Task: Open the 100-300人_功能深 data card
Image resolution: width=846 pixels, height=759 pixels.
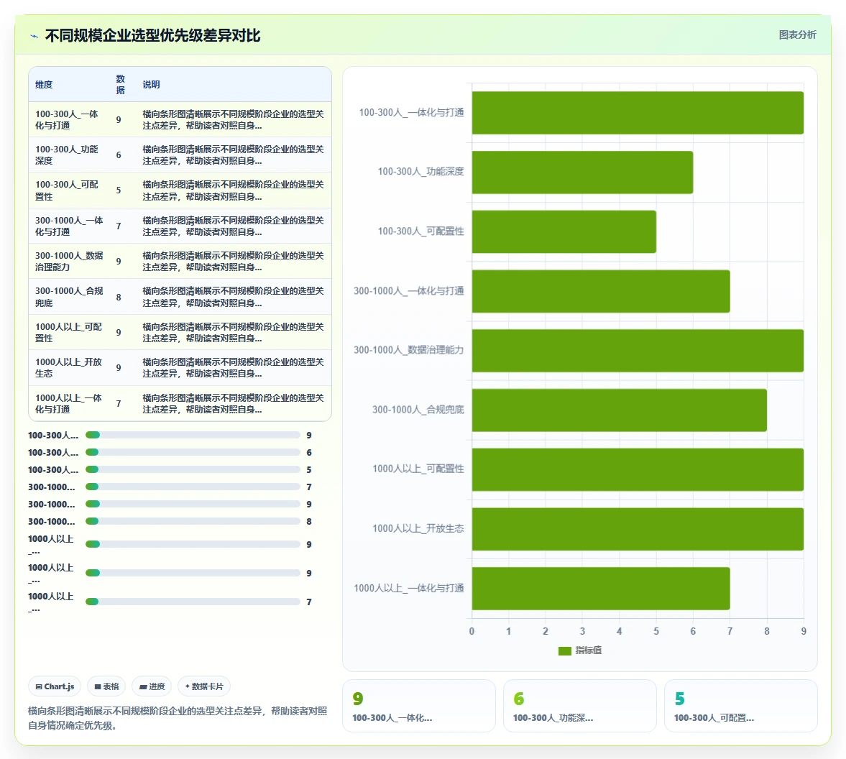Action: 579,706
